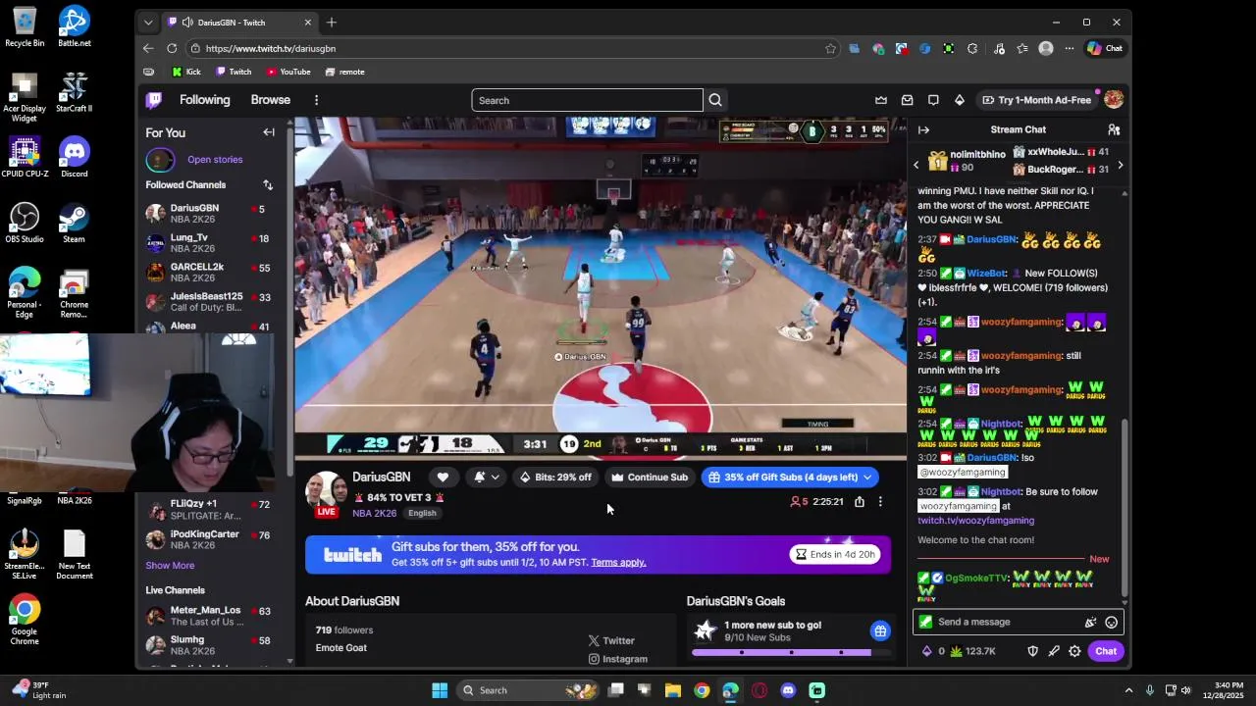Click the Twitch search input field

click(x=587, y=100)
